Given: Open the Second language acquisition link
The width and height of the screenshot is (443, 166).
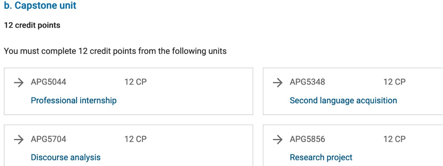Looking at the screenshot, I should 343,101.
